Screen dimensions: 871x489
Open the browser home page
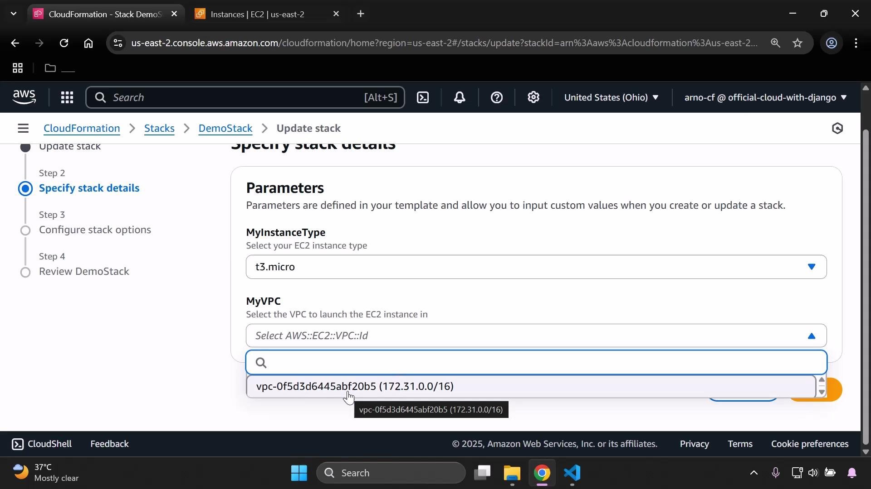click(88, 43)
